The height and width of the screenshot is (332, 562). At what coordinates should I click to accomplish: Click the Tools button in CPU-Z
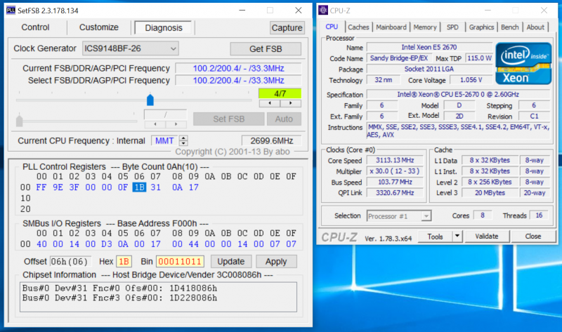435,237
